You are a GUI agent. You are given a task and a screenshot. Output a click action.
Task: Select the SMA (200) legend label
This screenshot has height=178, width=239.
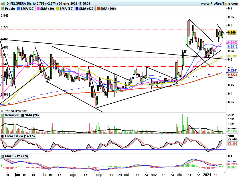[108, 9]
